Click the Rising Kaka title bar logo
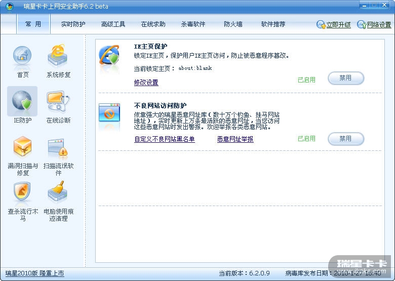Viewport: 395px width, 281px height. (9, 6)
